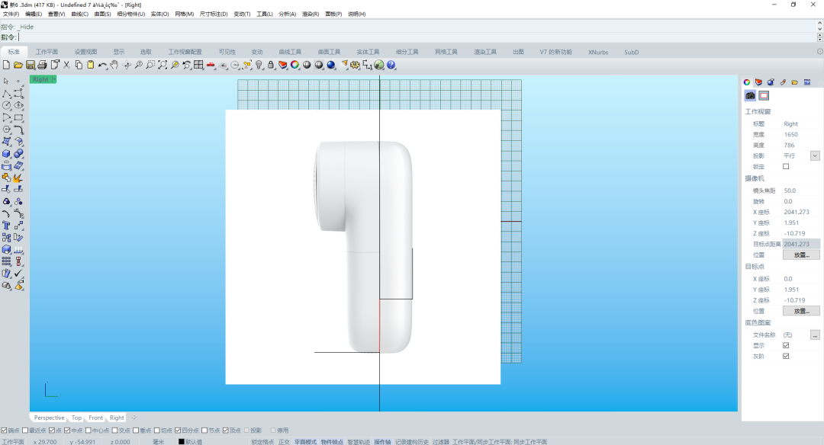
Task: Open the 投影 projection dropdown
Action: [x=815, y=155]
